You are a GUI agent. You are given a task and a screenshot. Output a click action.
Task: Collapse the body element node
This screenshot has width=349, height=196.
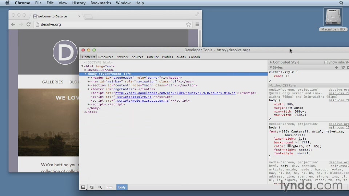point(85,74)
